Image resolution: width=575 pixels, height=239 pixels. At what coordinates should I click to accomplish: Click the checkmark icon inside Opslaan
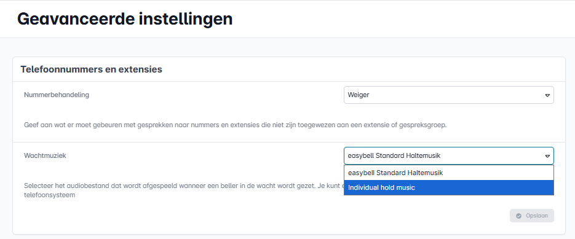pos(518,216)
